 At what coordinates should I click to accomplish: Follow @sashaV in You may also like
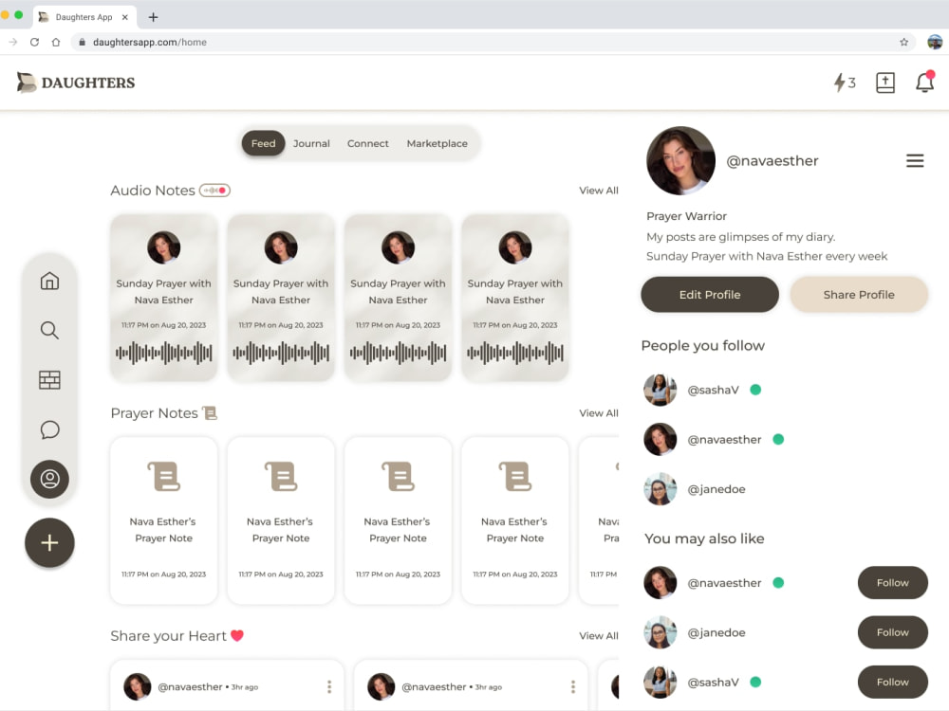[x=893, y=682]
